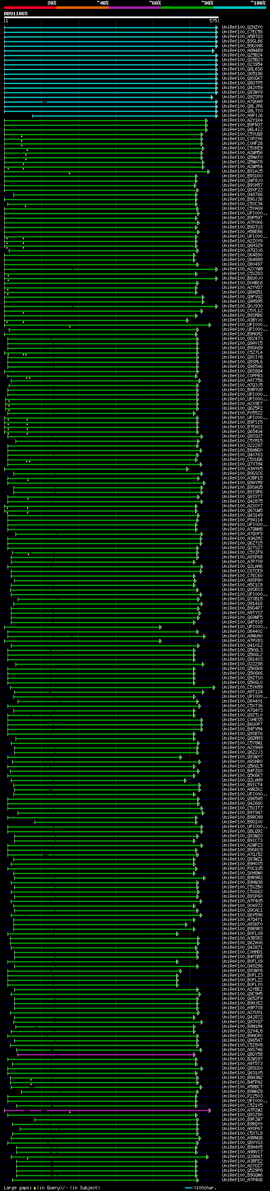
Task: Select the UniRef100_Q42059 label
Action: (242, 87)
